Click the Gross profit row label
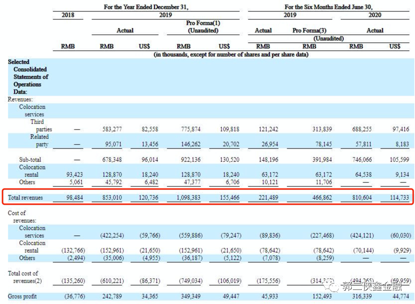 click(x=22, y=297)
